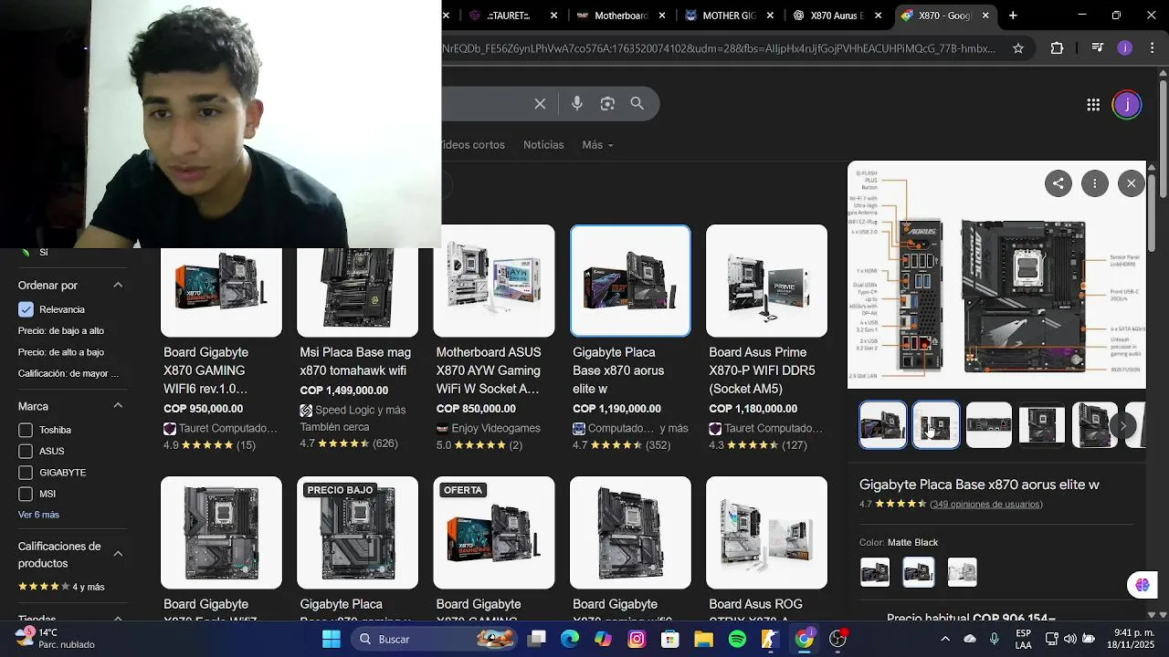Open the Más search categories dropdown
This screenshot has width=1169, height=657.
597,145
